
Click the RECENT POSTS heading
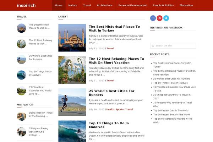click(x=160, y=54)
